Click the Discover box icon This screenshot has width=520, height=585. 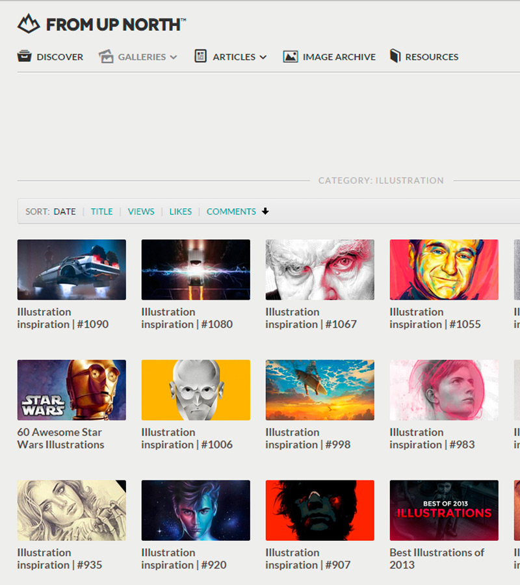coord(24,57)
